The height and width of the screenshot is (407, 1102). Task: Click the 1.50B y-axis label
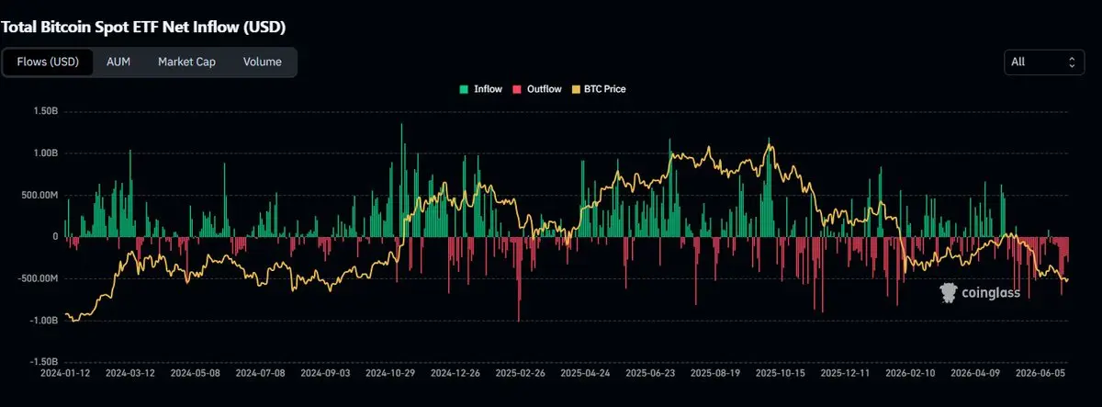[45, 111]
